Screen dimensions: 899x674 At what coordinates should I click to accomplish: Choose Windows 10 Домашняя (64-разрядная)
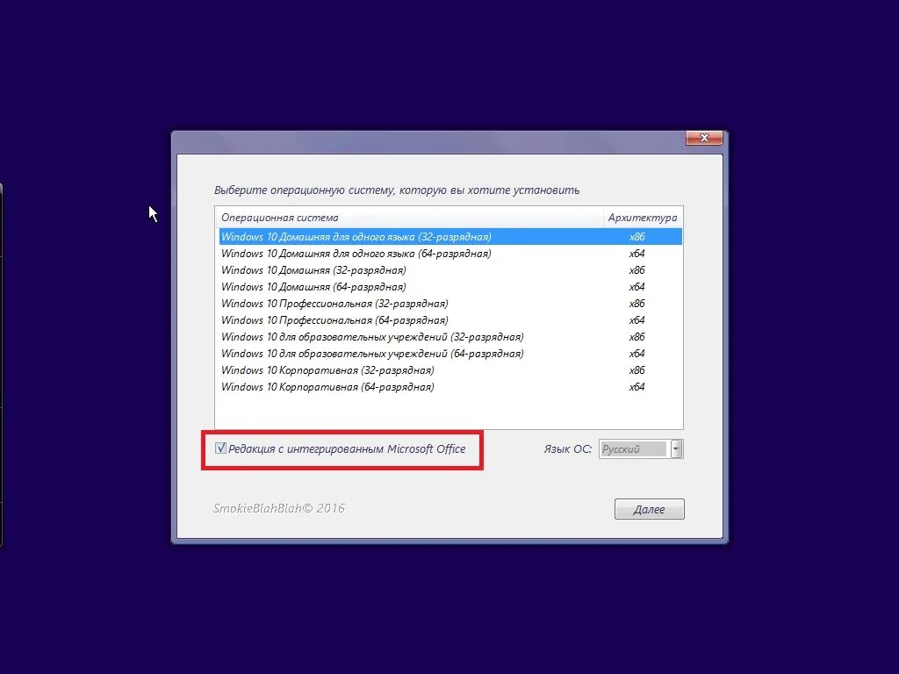pyautogui.click(x=450, y=287)
